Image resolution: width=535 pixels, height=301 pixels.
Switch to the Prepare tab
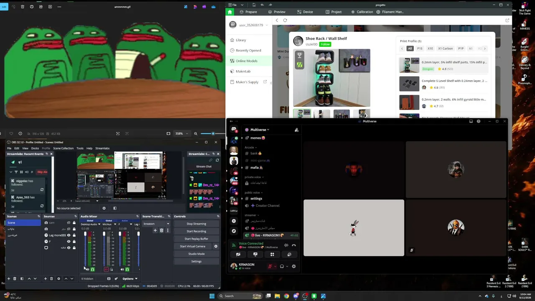(x=248, y=12)
